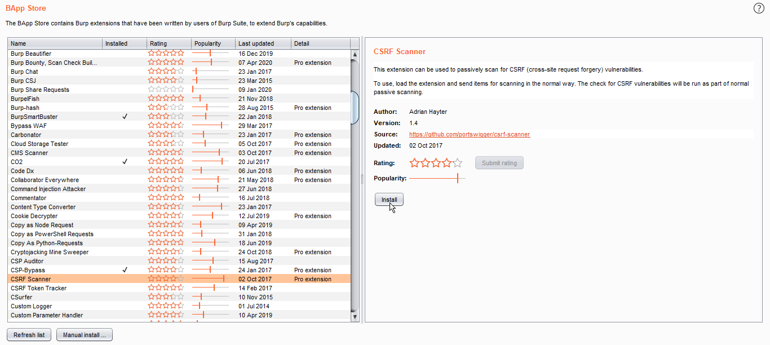
Task: Rate CSRF Scanner four stars
Action: pyautogui.click(x=447, y=163)
